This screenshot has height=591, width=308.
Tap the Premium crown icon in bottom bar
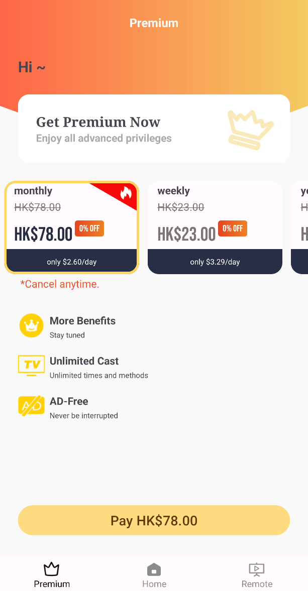point(52,569)
